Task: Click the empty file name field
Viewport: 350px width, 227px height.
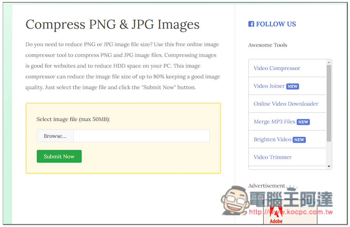Action: click(141, 136)
